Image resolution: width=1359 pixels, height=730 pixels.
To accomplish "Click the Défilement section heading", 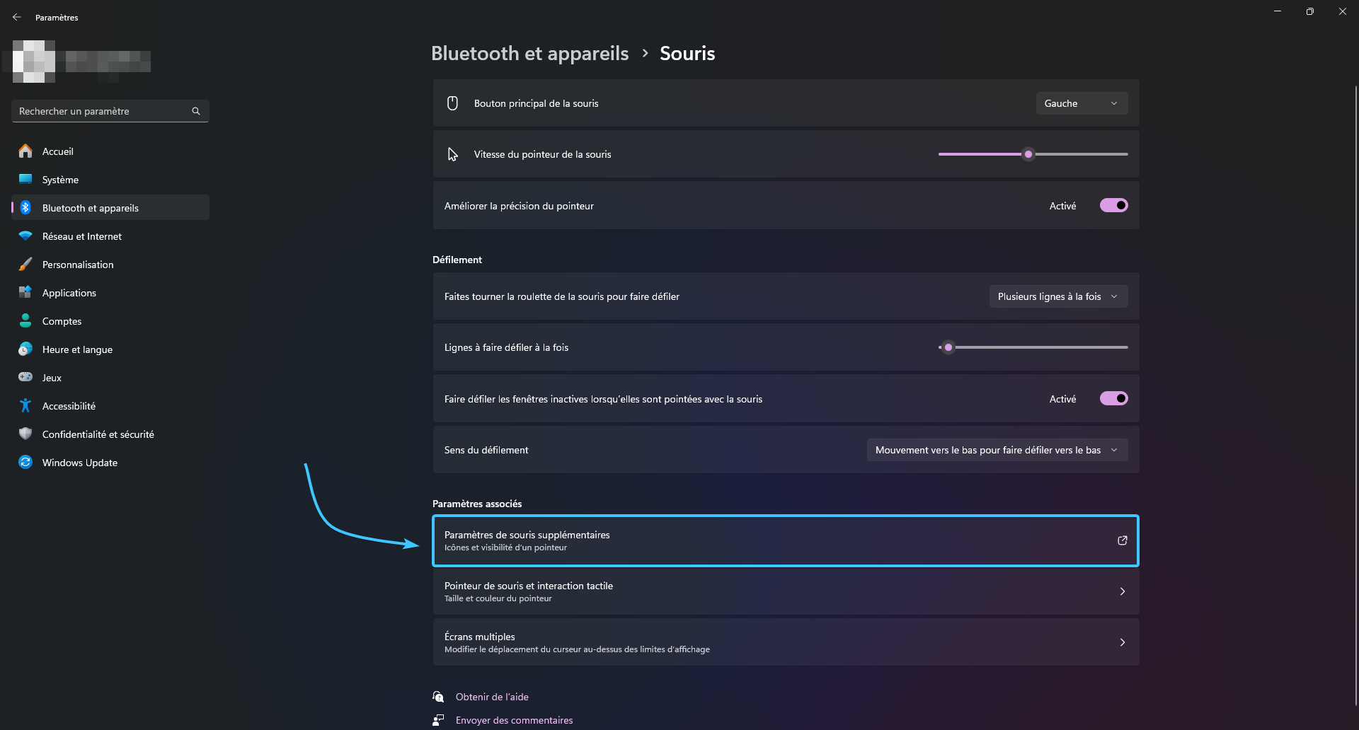I will click(x=457, y=260).
